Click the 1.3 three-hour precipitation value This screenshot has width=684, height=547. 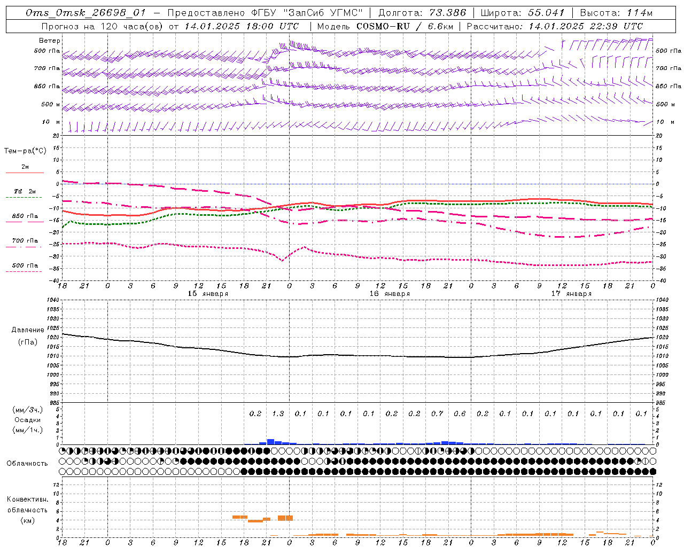pos(278,413)
